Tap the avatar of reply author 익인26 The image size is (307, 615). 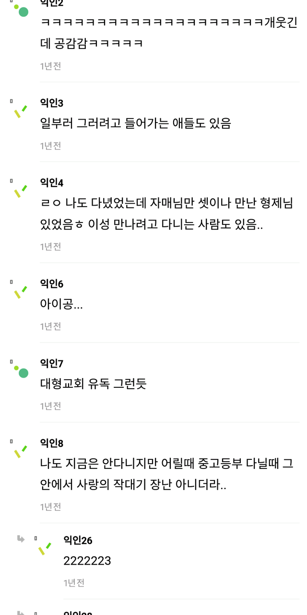(x=45, y=548)
